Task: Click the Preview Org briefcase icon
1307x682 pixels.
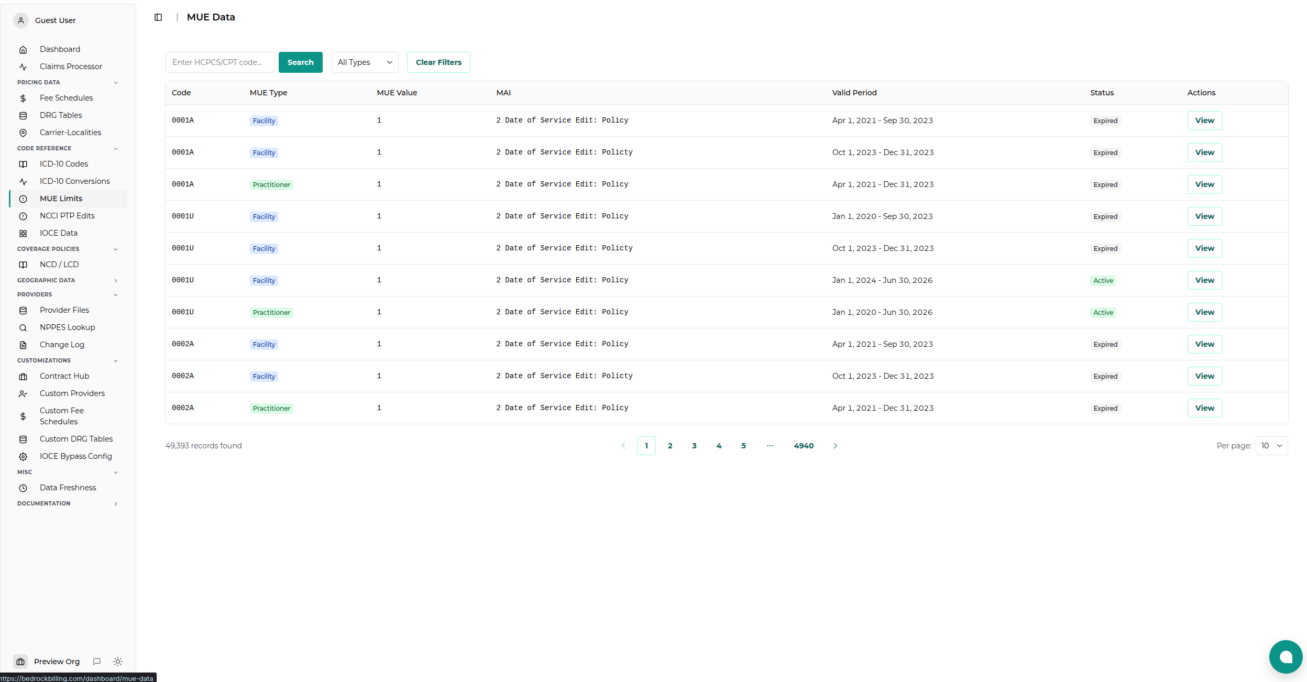Action: 20,662
